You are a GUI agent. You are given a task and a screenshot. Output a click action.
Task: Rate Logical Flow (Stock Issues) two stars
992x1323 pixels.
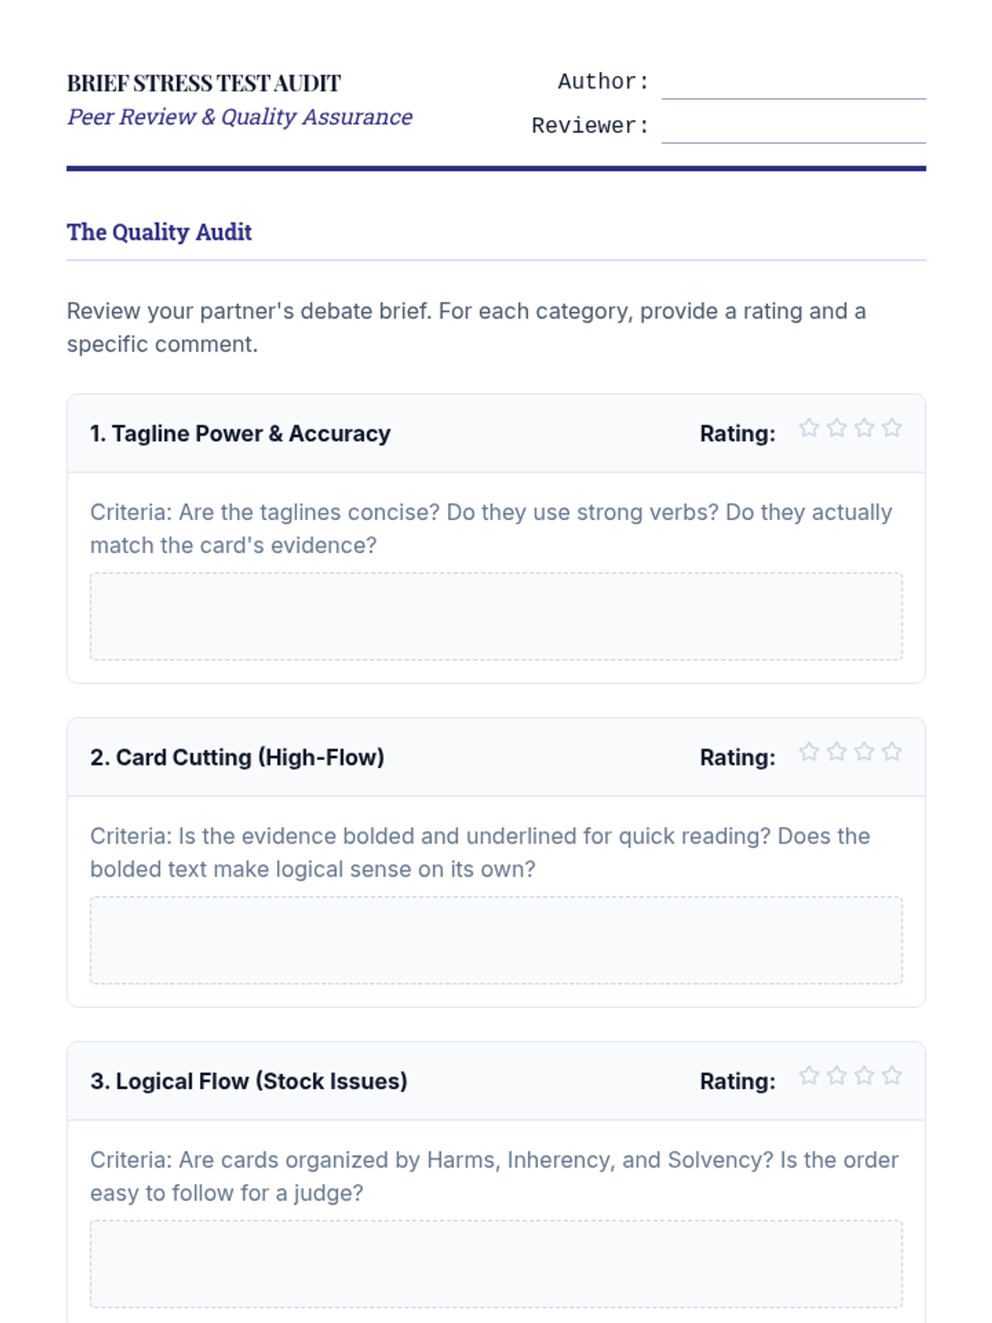coord(837,1076)
